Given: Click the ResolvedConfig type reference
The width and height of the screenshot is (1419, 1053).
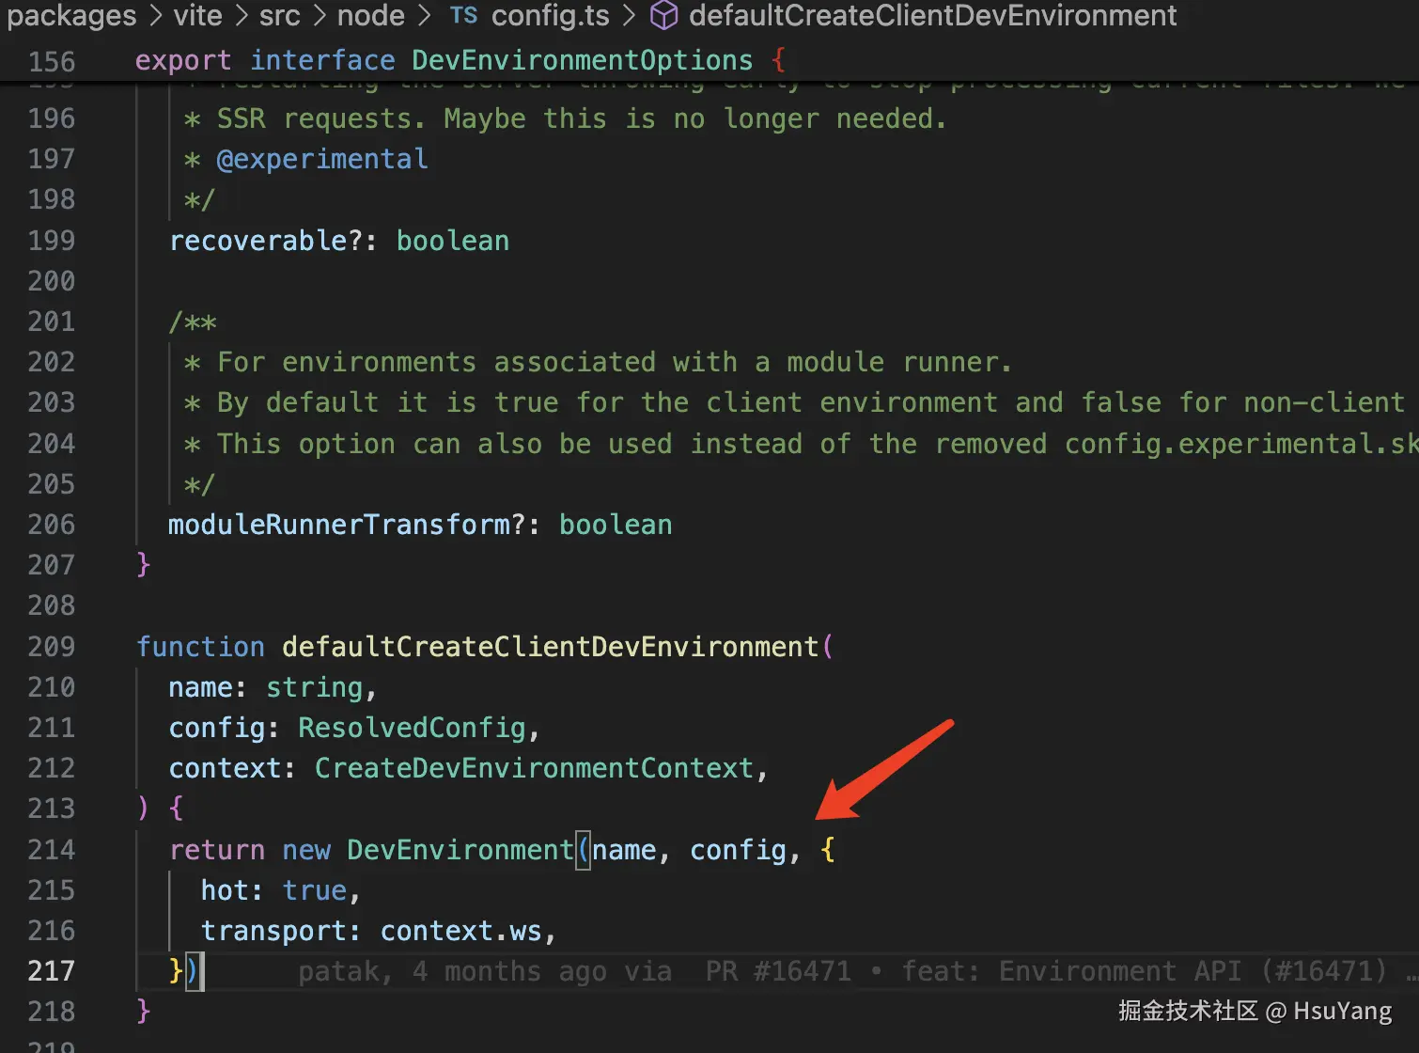Looking at the screenshot, I should tap(412, 728).
